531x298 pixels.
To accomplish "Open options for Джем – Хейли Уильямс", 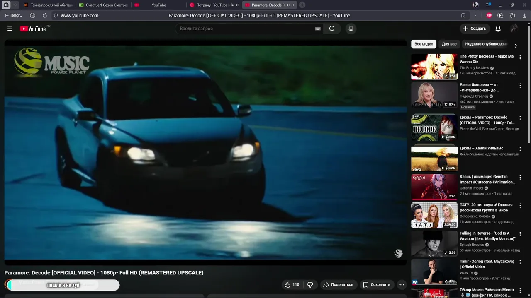I will (x=520, y=149).
